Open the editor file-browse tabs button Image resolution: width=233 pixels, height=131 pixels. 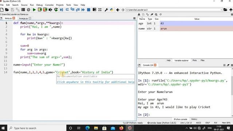coord(1,18)
